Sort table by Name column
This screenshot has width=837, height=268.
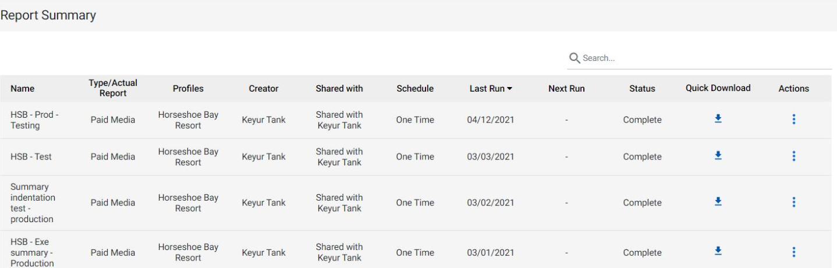pos(22,89)
